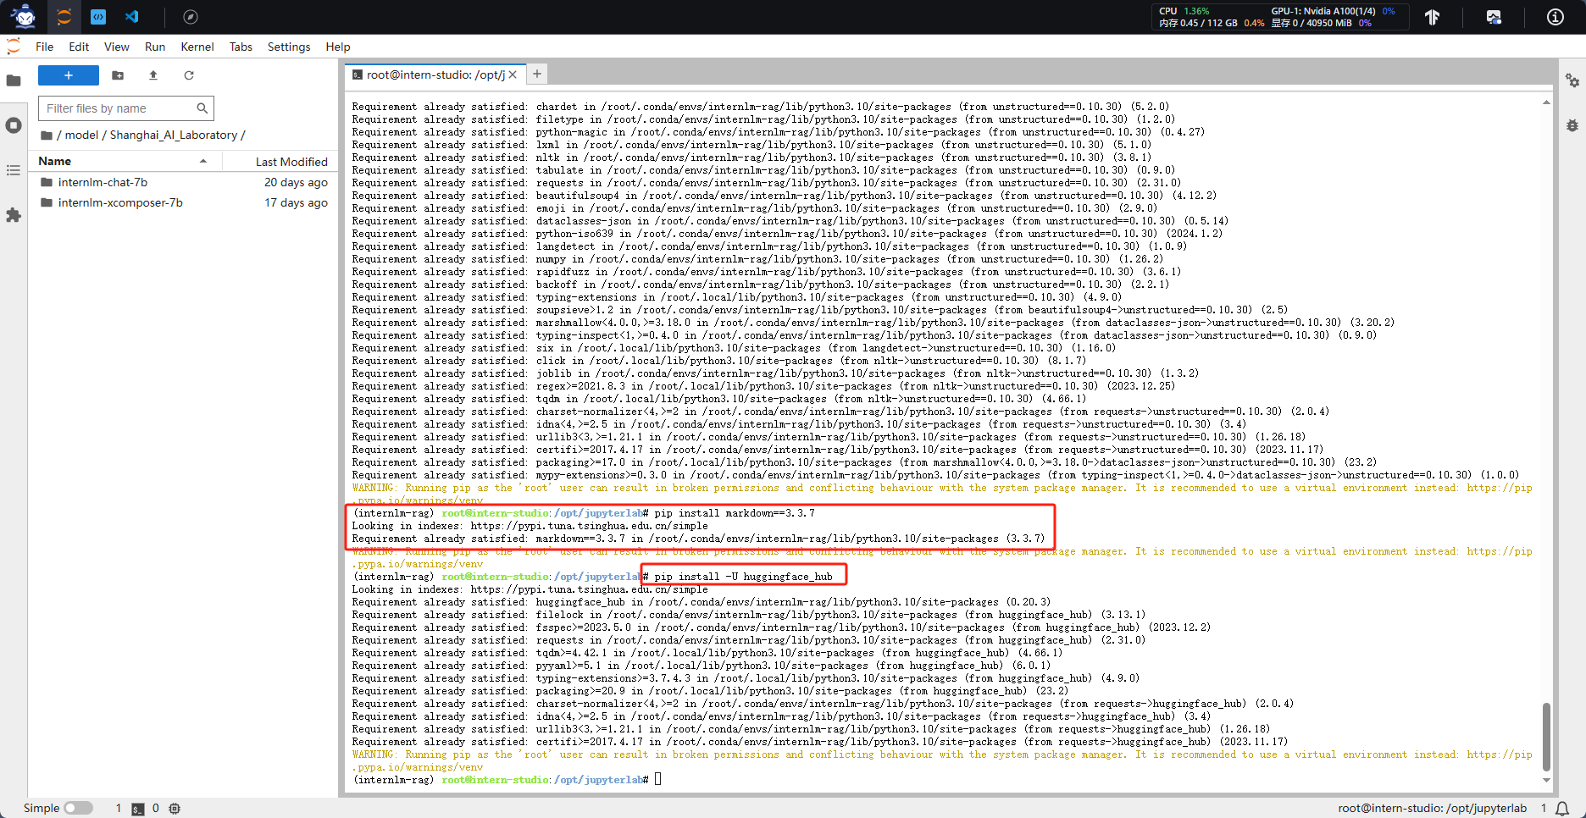This screenshot has width=1586, height=818.
Task: Open the Settings menu
Action: [289, 47]
